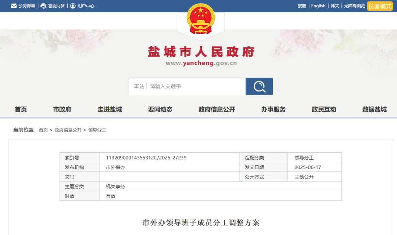
Task: Click the 发布机构 label cell
Action: pyautogui.click(x=79, y=167)
